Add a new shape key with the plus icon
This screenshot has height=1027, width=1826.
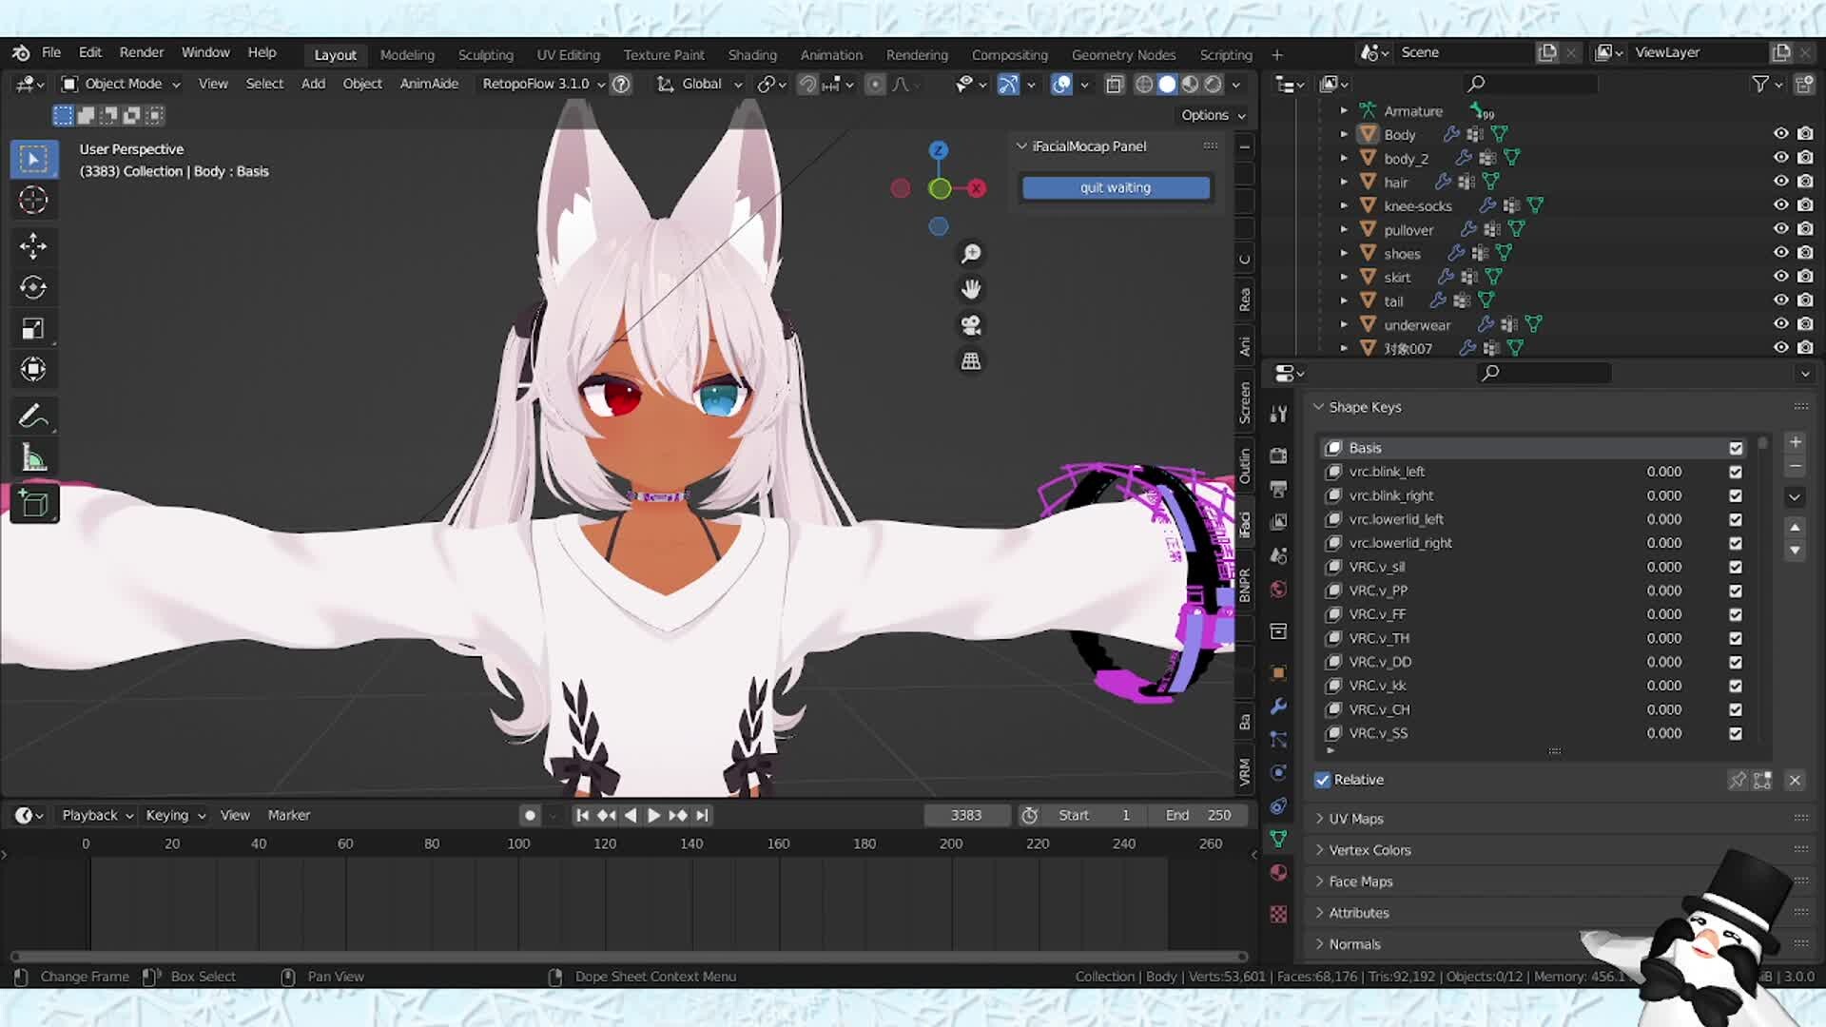point(1796,441)
